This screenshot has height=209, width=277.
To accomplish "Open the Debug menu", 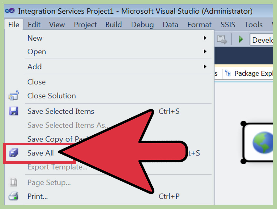I will tap(142, 25).
